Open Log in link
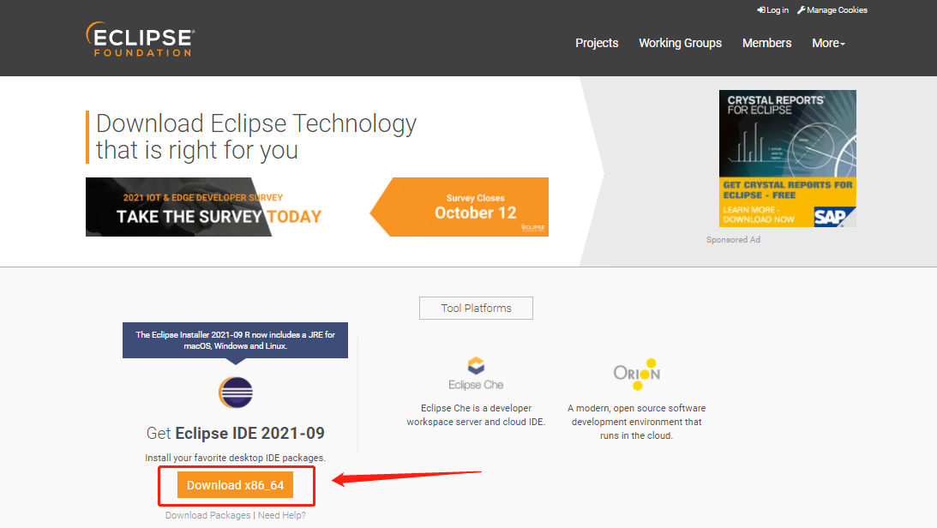The width and height of the screenshot is (937, 528). pos(772,10)
